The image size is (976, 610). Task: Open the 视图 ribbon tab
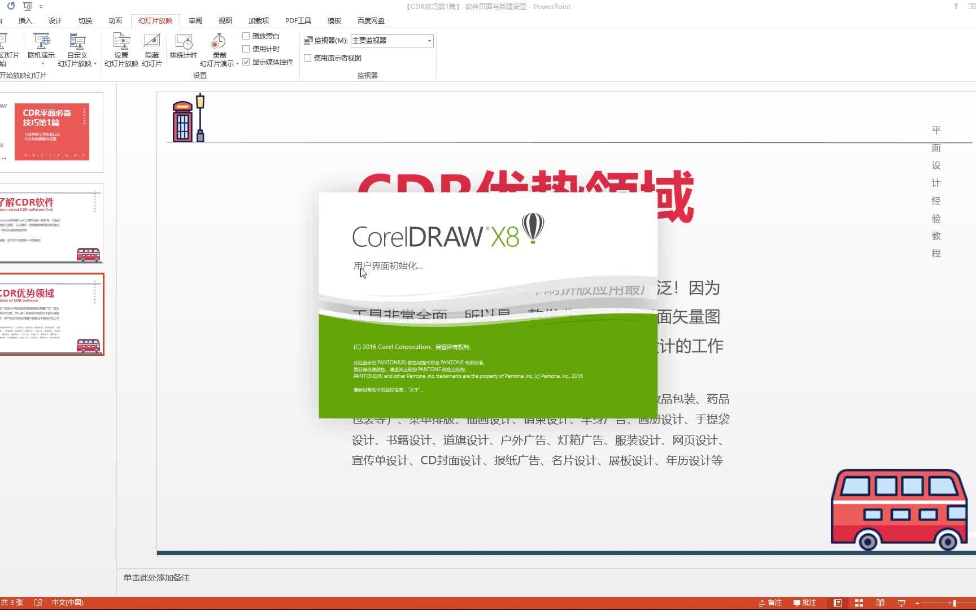(225, 20)
